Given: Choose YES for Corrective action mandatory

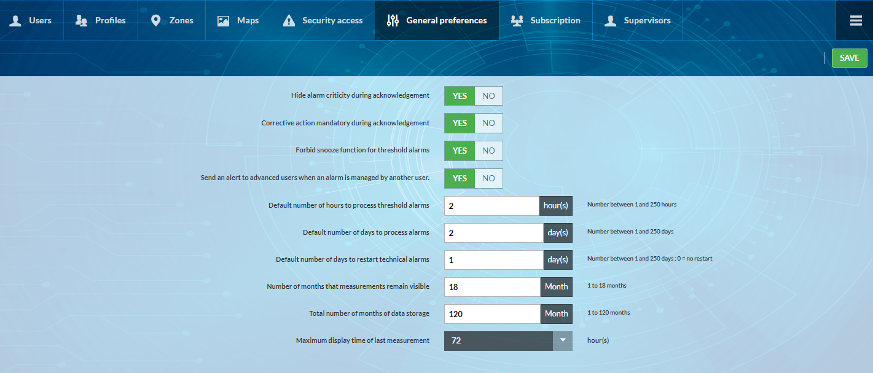Looking at the screenshot, I should 460,123.
